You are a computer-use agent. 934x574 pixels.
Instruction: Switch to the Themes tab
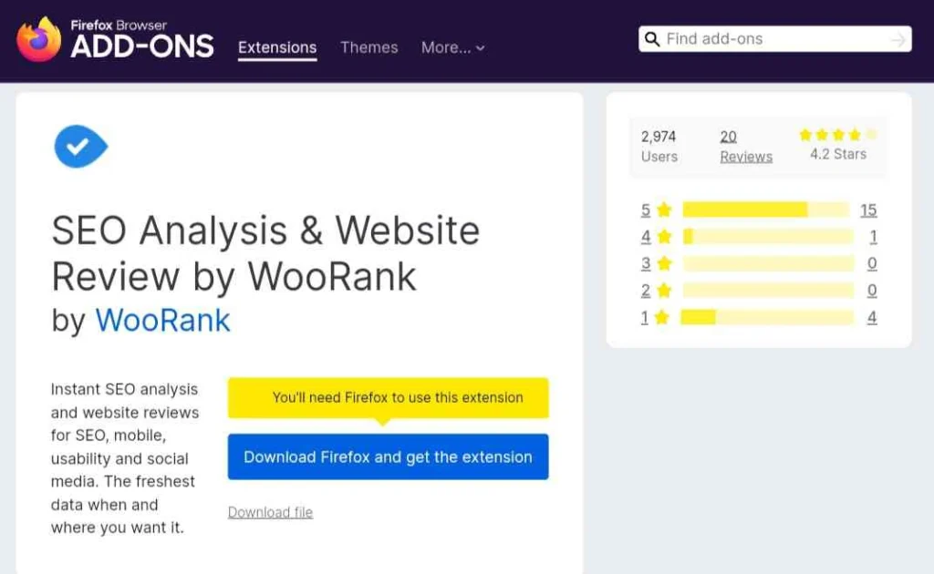point(369,47)
